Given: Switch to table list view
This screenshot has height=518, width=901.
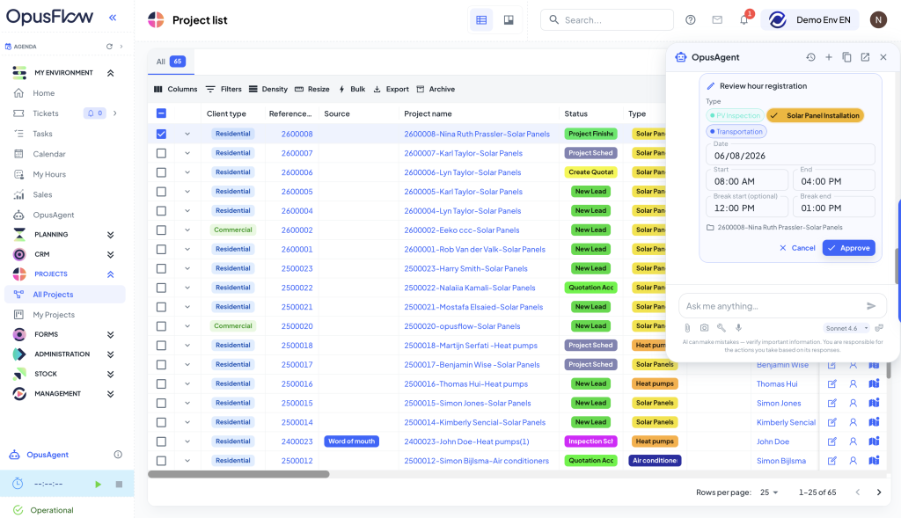Looking at the screenshot, I should pyautogui.click(x=481, y=20).
